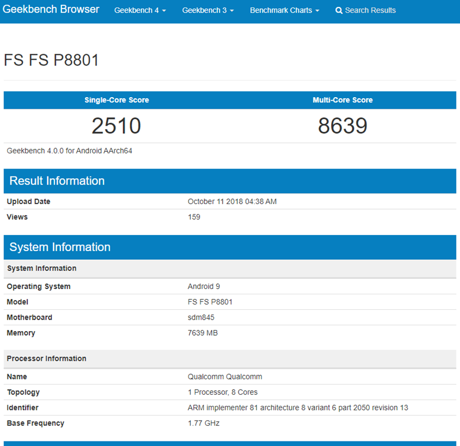Select the upload date October 11 2018
The height and width of the screenshot is (446, 460).
coord(232,202)
